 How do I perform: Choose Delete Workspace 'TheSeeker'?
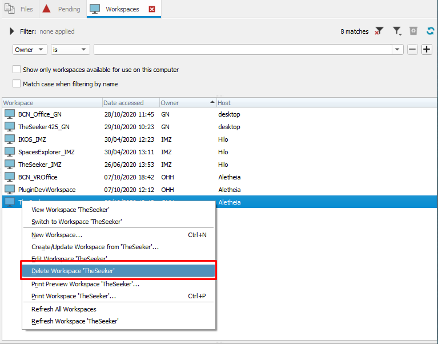[x=118, y=270]
